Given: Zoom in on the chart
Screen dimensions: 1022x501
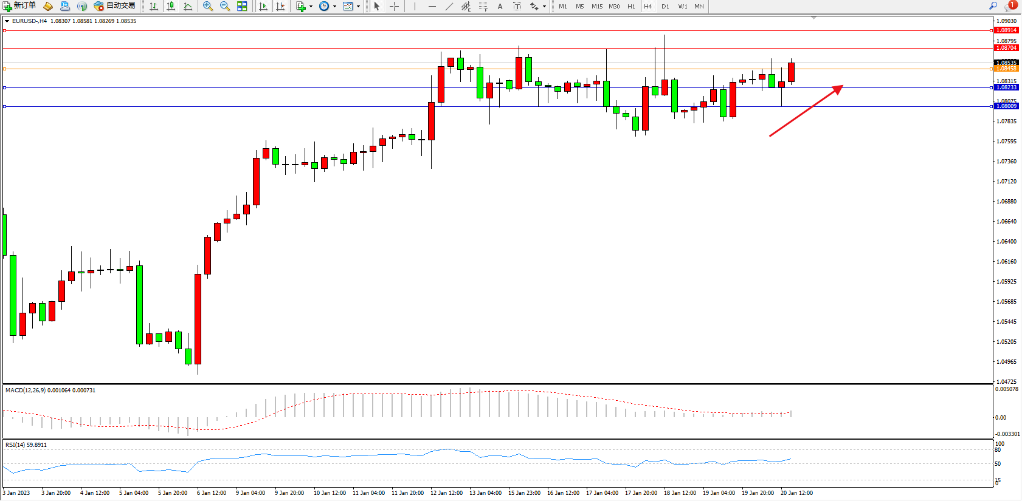Looking at the screenshot, I should pos(208,6).
